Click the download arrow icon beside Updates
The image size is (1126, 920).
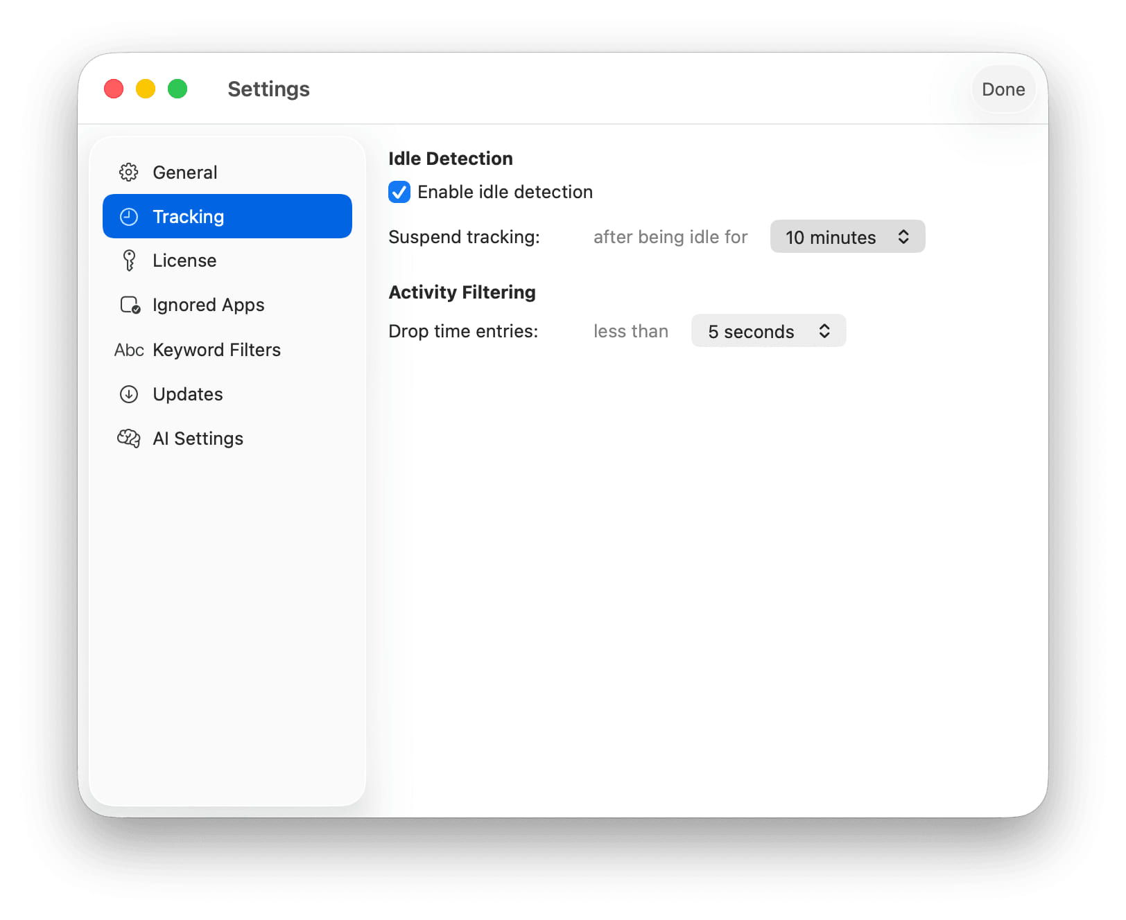[129, 394]
